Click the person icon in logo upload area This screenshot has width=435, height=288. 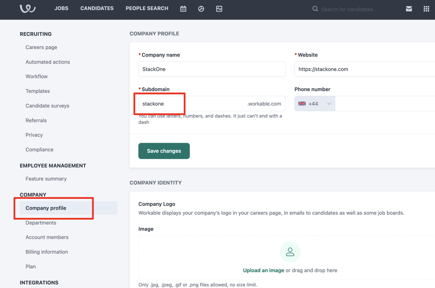290,252
